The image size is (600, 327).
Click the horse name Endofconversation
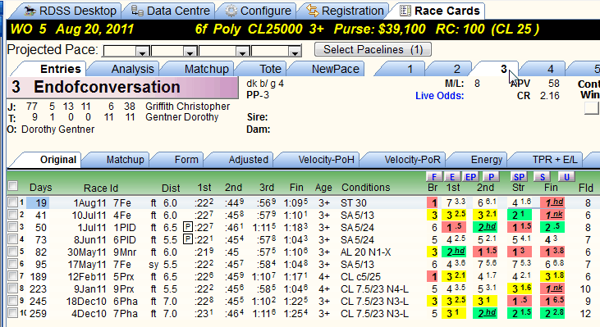107,87
